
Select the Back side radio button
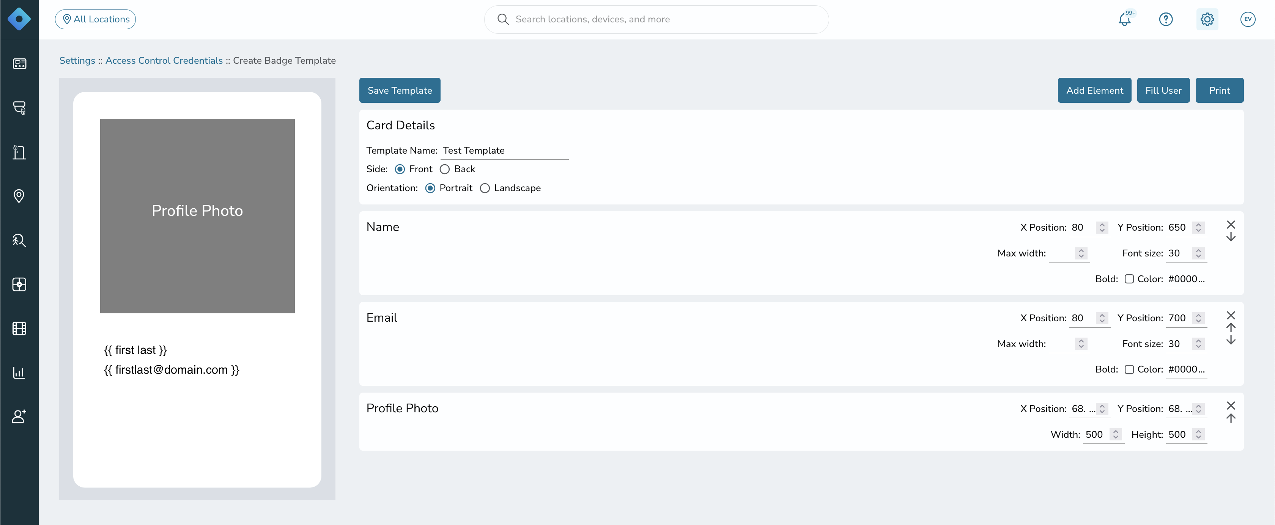tap(444, 169)
